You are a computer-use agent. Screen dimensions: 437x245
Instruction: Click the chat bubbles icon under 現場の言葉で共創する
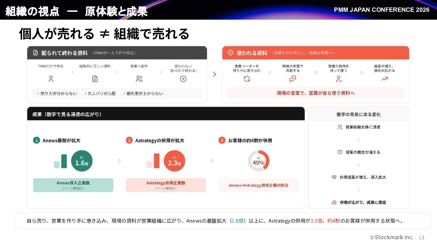coord(293,79)
